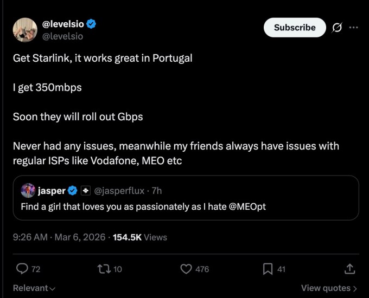Expand the Relevant sort dropdown
The width and height of the screenshot is (369, 298).
click(34, 288)
